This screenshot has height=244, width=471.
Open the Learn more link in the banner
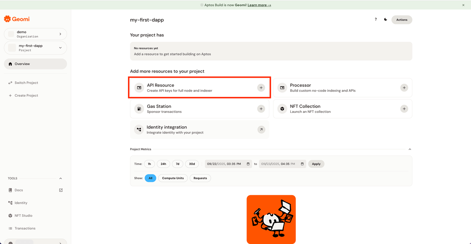(259, 5)
